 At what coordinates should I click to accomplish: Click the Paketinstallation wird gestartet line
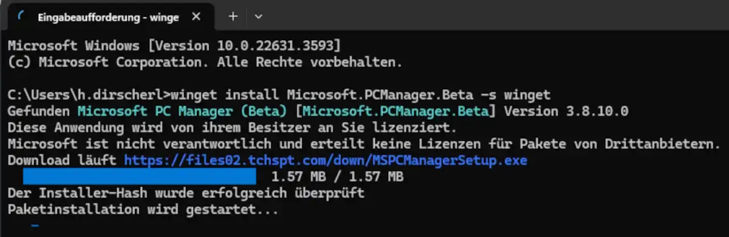(x=143, y=210)
